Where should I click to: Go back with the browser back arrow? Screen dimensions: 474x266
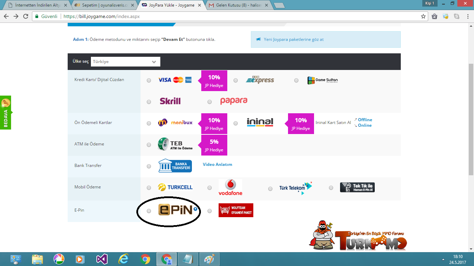tap(7, 16)
